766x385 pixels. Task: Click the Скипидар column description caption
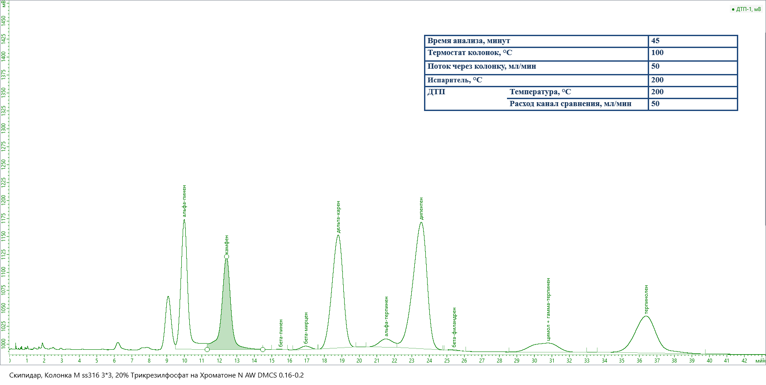pyautogui.click(x=157, y=375)
